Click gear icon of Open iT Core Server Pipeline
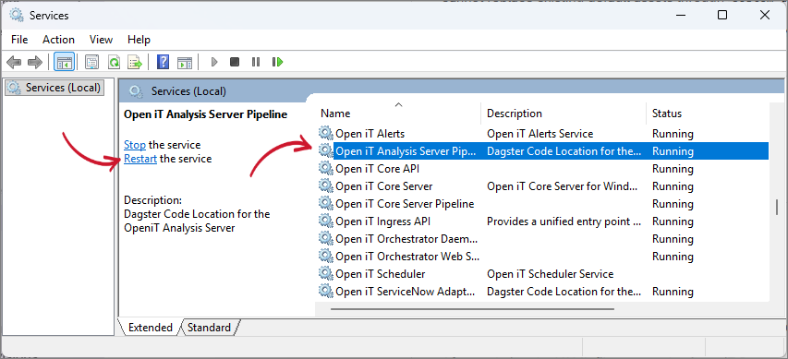This screenshot has width=788, height=359. pos(326,203)
